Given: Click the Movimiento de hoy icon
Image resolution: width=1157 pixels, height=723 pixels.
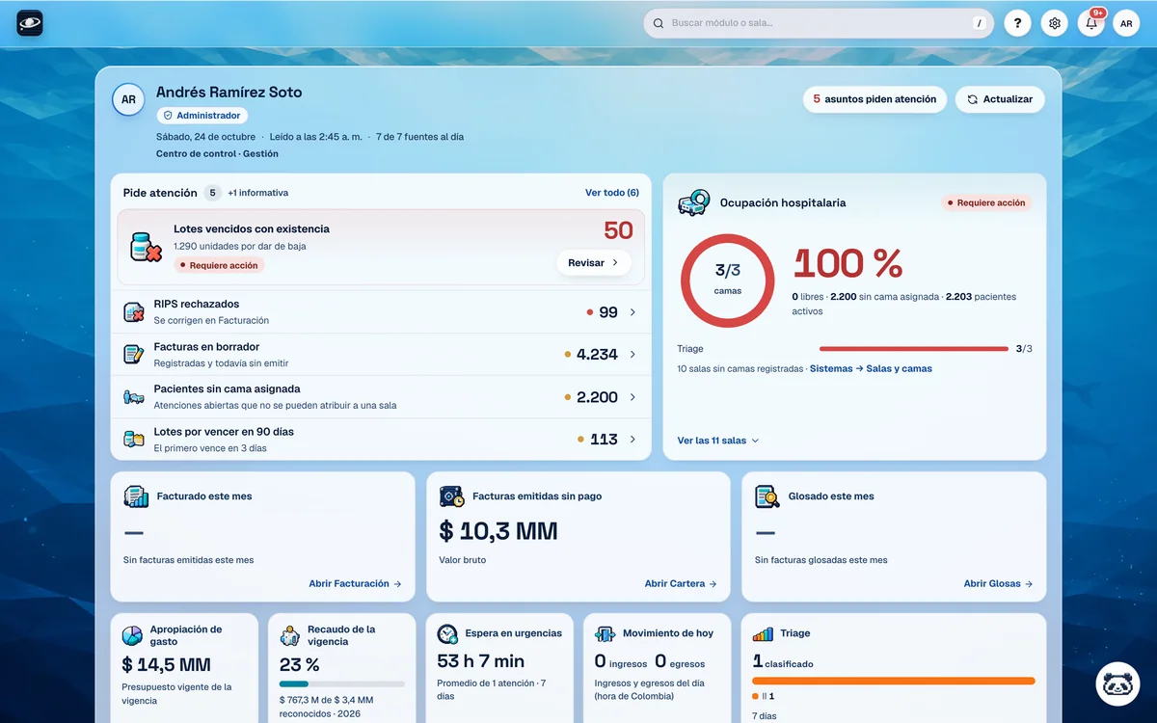Looking at the screenshot, I should coord(605,633).
